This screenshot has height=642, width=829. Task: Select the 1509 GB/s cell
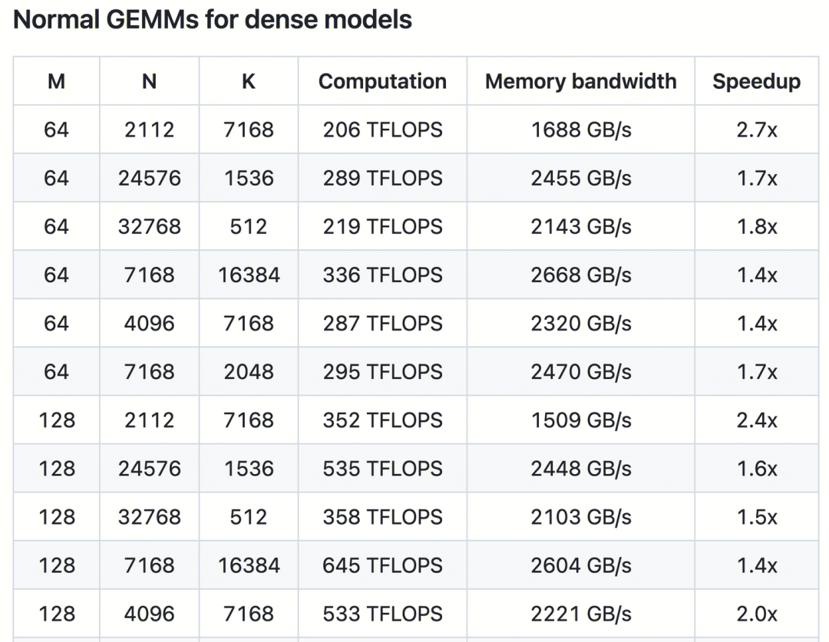[581, 420]
